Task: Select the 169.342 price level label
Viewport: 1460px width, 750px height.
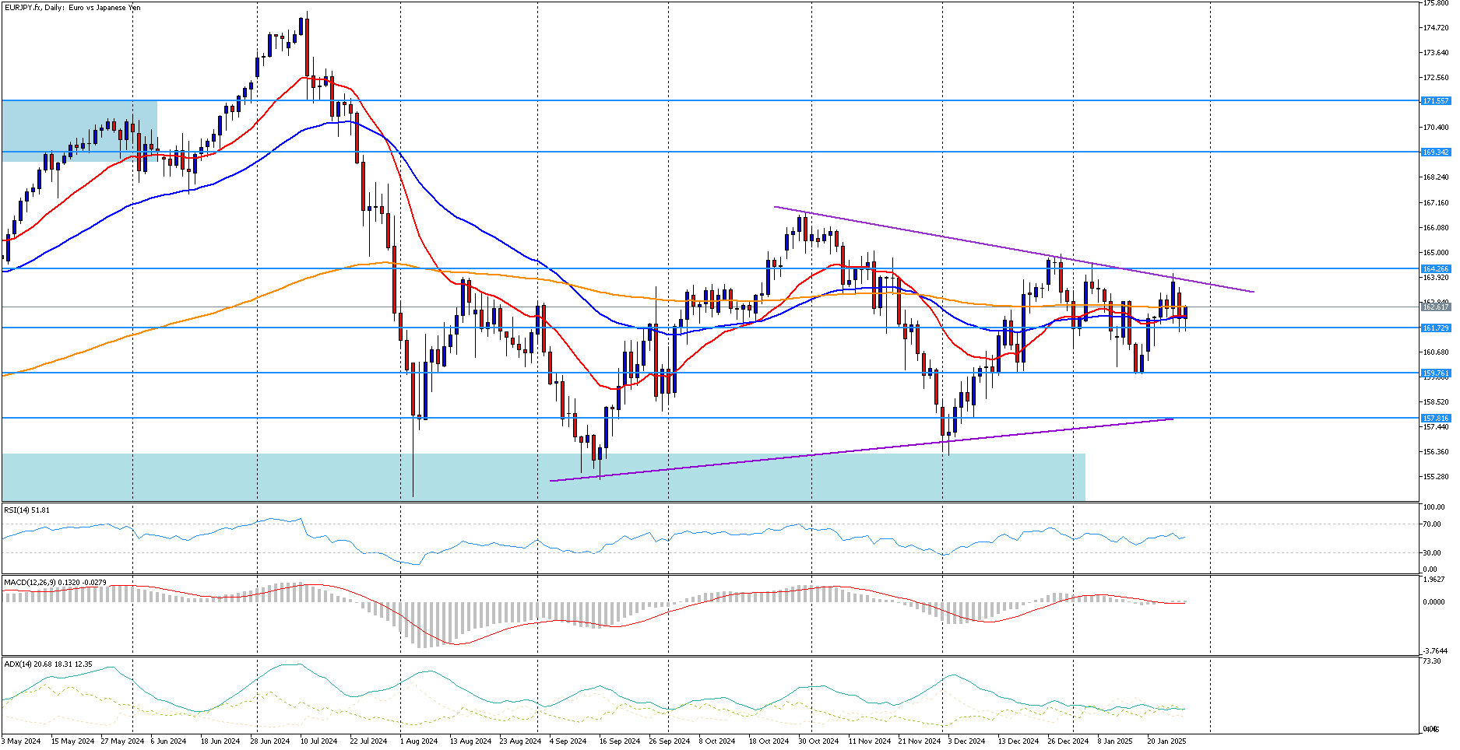Action: 1435,152
